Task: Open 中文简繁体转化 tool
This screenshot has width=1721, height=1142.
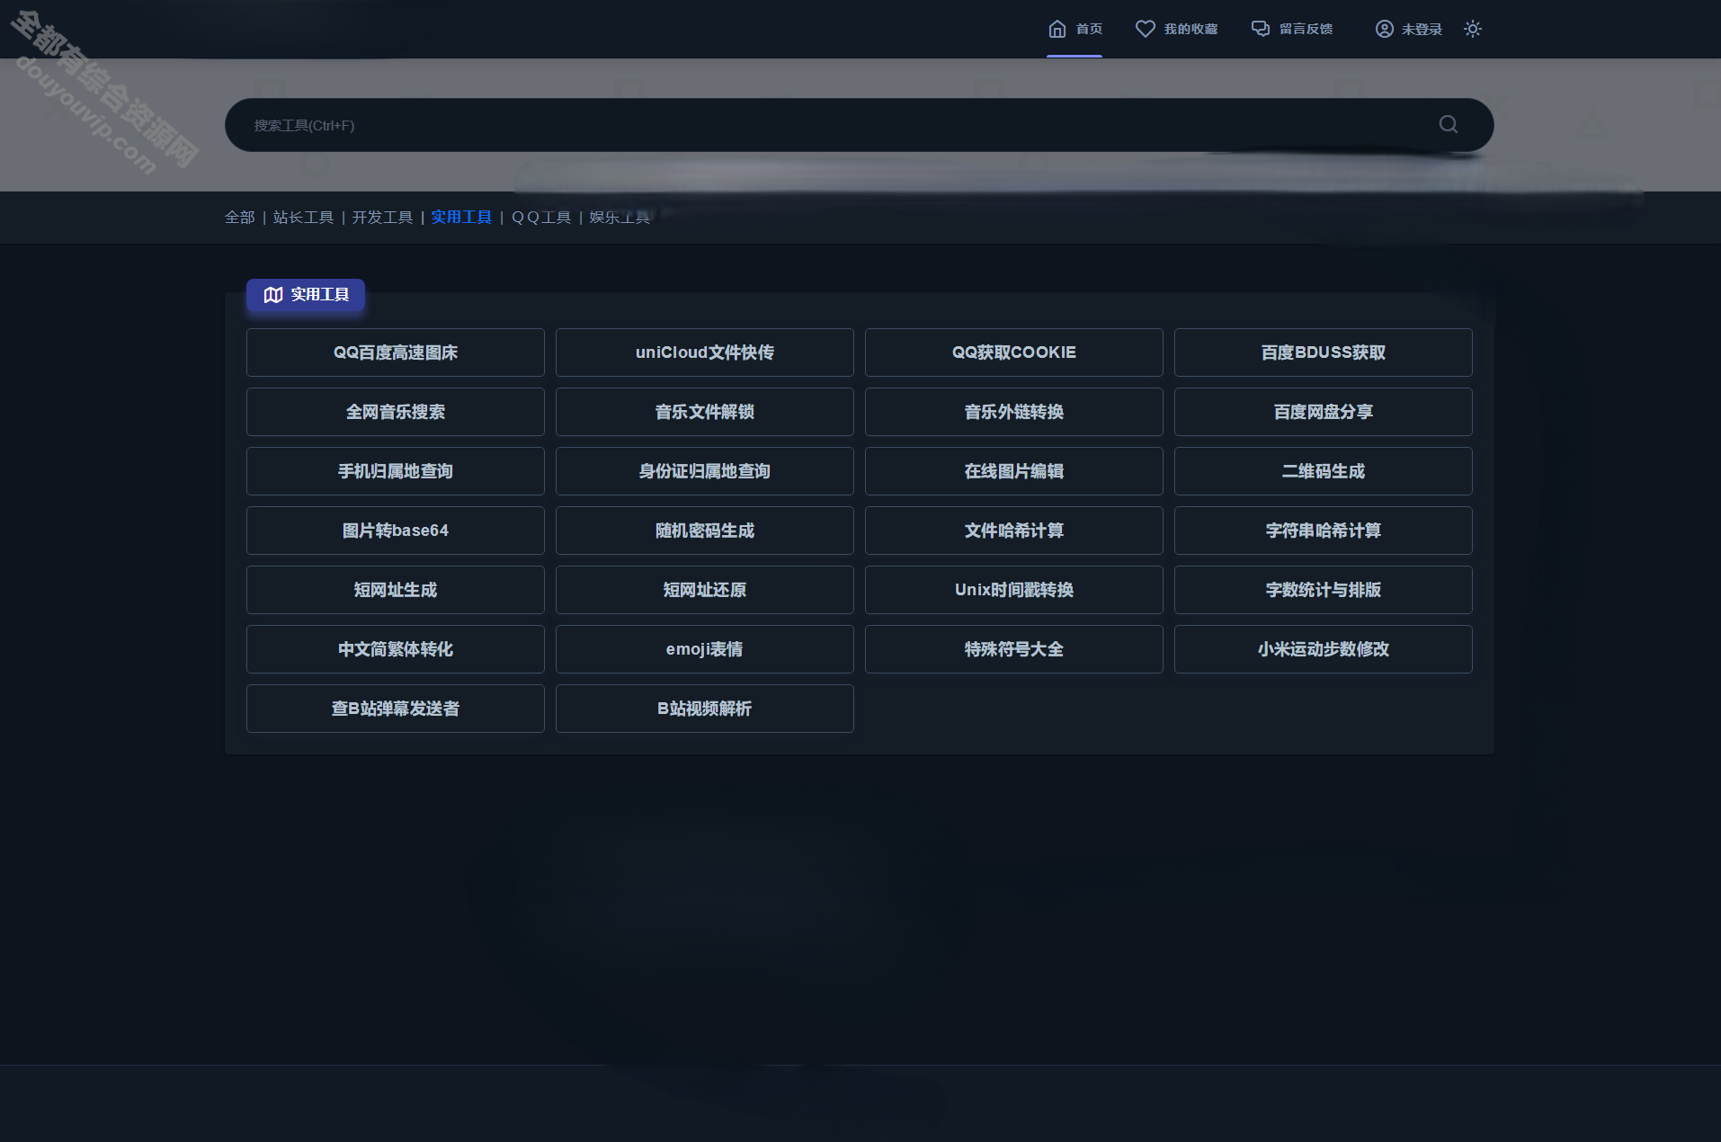Action: point(396,649)
